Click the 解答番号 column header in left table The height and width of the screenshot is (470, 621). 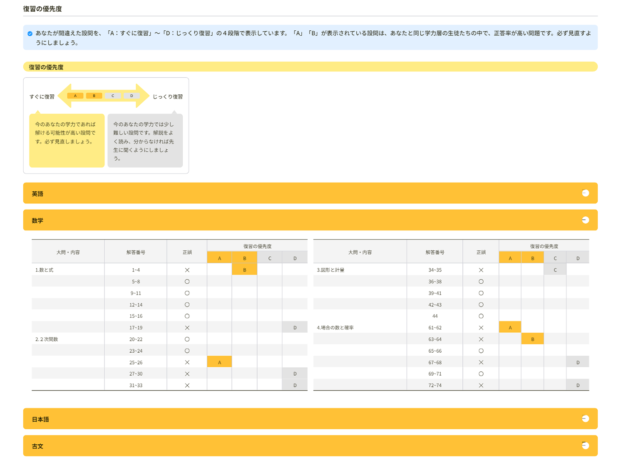(136, 252)
